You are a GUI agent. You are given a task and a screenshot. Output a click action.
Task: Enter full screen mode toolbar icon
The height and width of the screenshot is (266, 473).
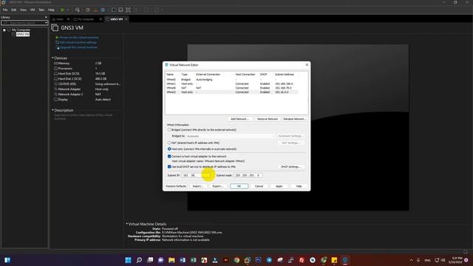[x=128, y=10]
